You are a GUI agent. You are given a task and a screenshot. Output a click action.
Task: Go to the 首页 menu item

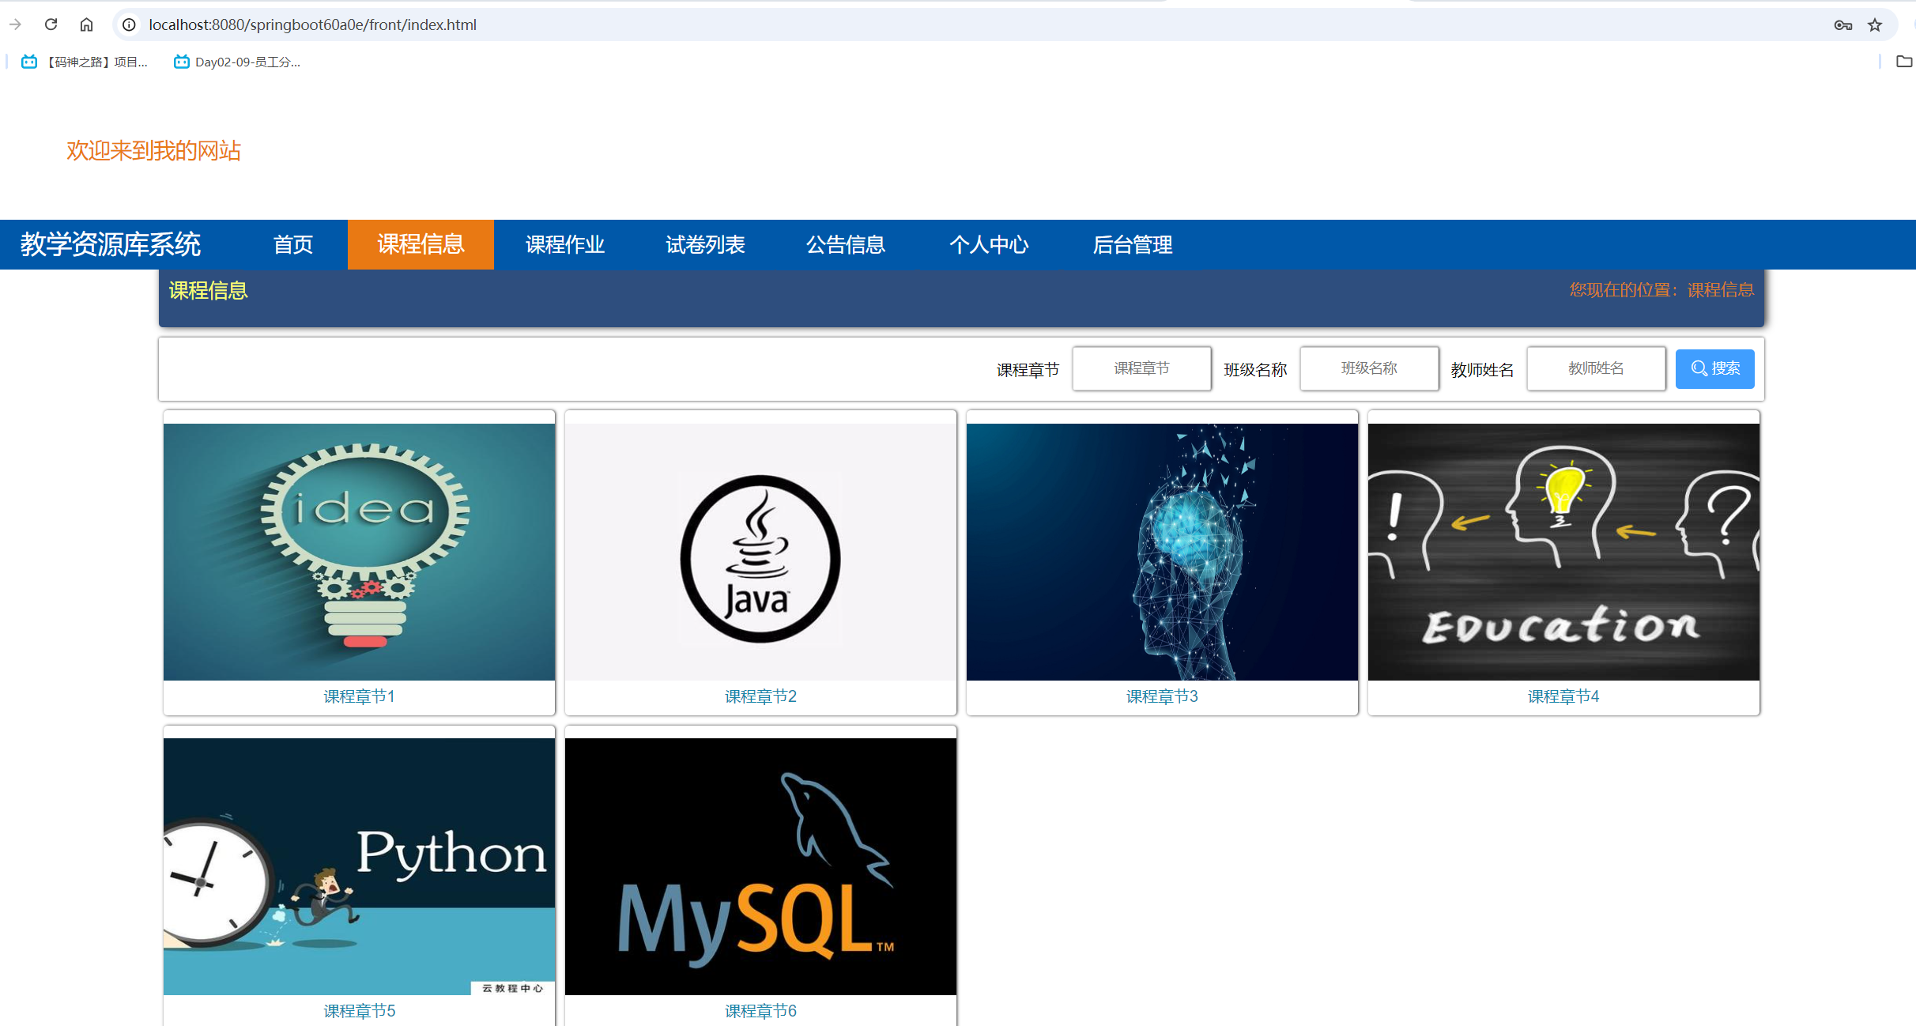point(292,244)
